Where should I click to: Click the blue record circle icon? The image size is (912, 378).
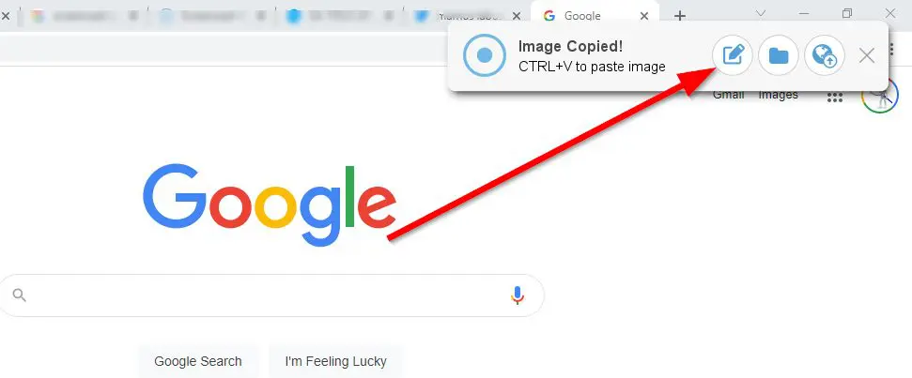tap(485, 55)
